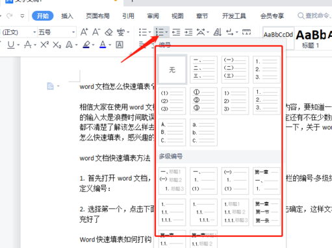332x248 pixels.
Task: Click the increase indent icon
Action: (188, 32)
